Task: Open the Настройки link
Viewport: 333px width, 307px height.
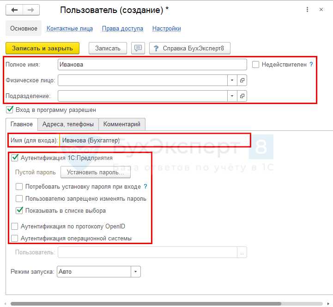Action: [x=166, y=28]
